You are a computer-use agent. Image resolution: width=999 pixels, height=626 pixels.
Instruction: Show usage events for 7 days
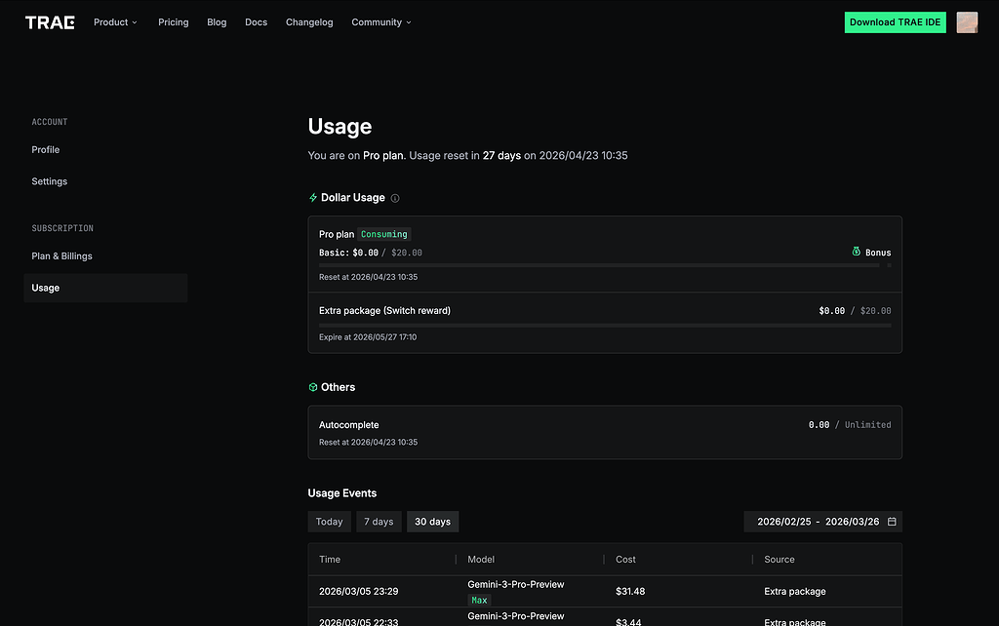click(x=379, y=522)
